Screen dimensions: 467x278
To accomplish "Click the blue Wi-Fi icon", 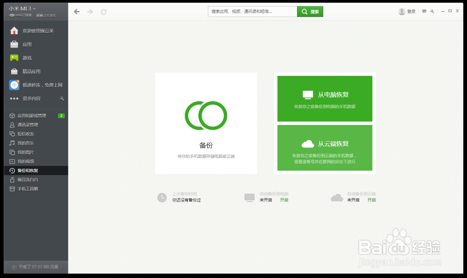I will [14, 85].
